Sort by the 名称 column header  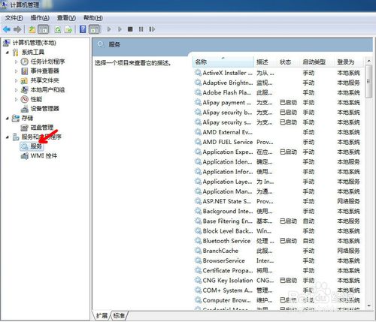tap(223, 62)
